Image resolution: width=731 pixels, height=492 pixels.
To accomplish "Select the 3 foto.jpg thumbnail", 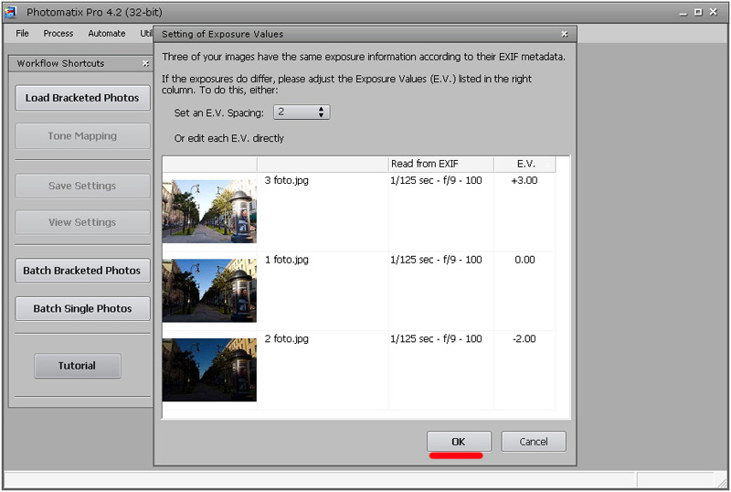I will 209,211.
